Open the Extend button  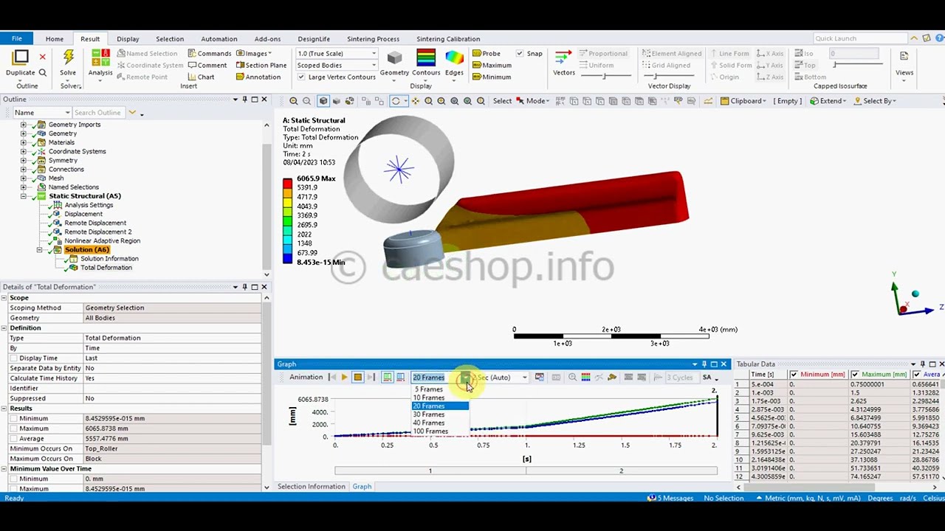[828, 101]
